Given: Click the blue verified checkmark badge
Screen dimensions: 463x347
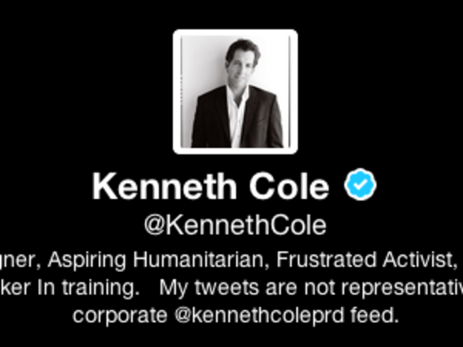Looking at the screenshot, I should (360, 184).
